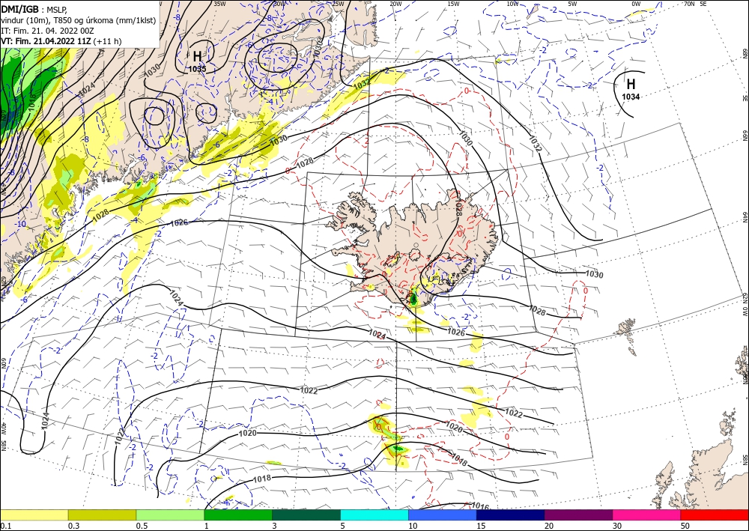
Task: Select the red 50+ legend swatch
Action: 715,515
